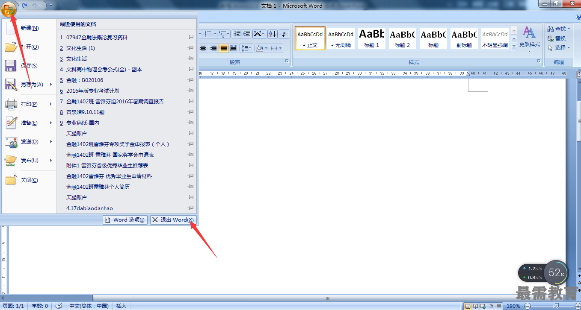This screenshot has width=581, height=310.
Task: Switch to print layout view icon
Action: coord(468,306)
